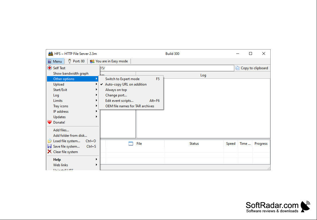Image resolution: width=317 pixels, height=220 pixels.
Task: Minimize the HFS window
Action: (x=238, y=53)
